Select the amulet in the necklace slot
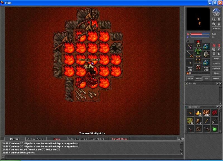 (190, 46)
